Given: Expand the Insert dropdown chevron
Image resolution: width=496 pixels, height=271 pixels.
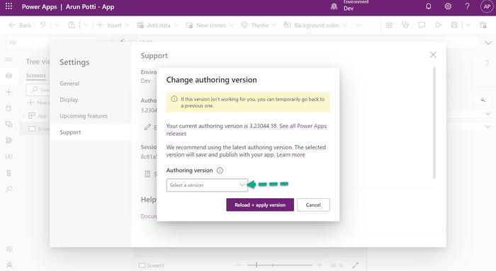Looking at the screenshot, I should (127, 25).
